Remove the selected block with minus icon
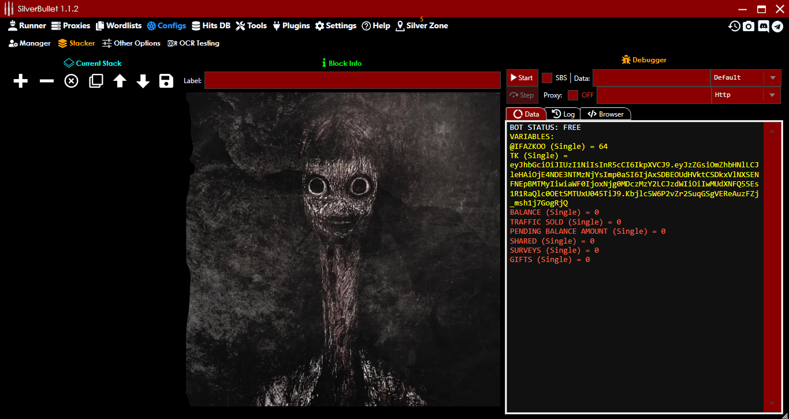 pyautogui.click(x=46, y=81)
